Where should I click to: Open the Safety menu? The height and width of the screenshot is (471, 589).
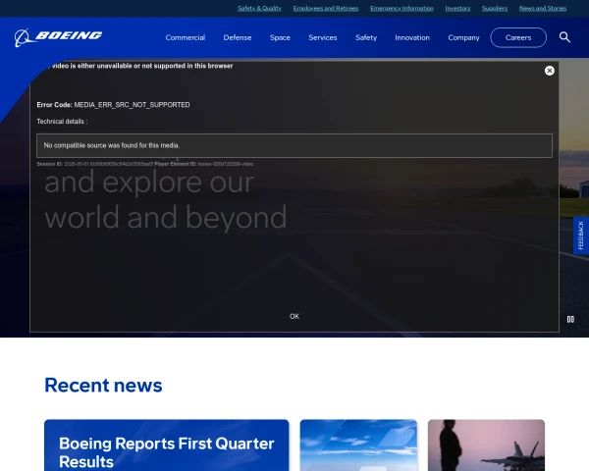[366, 37]
